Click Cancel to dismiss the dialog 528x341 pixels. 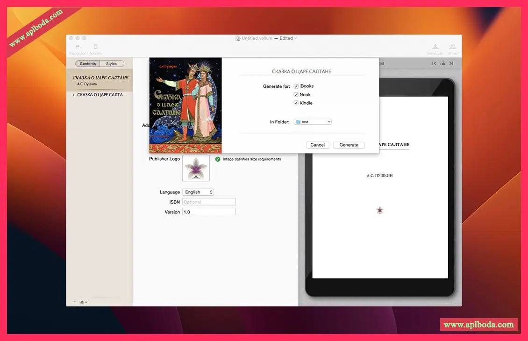coord(317,145)
